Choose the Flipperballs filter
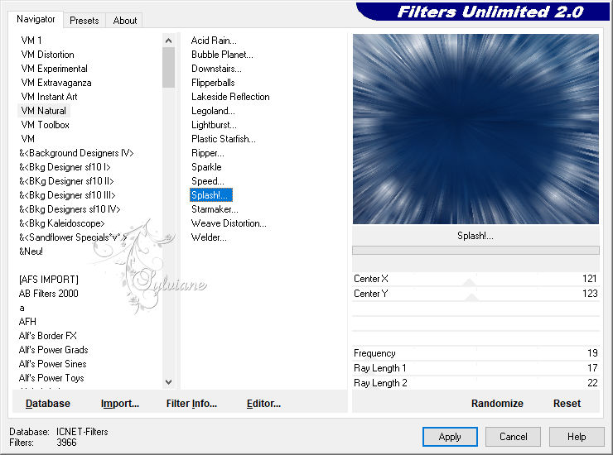The height and width of the screenshot is (455, 613). [213, 83]
